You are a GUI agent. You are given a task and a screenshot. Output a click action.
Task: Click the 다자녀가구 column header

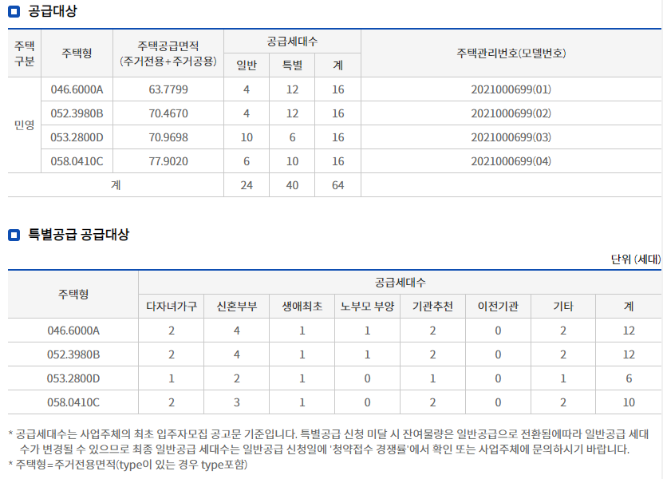[x=172, y=307]
